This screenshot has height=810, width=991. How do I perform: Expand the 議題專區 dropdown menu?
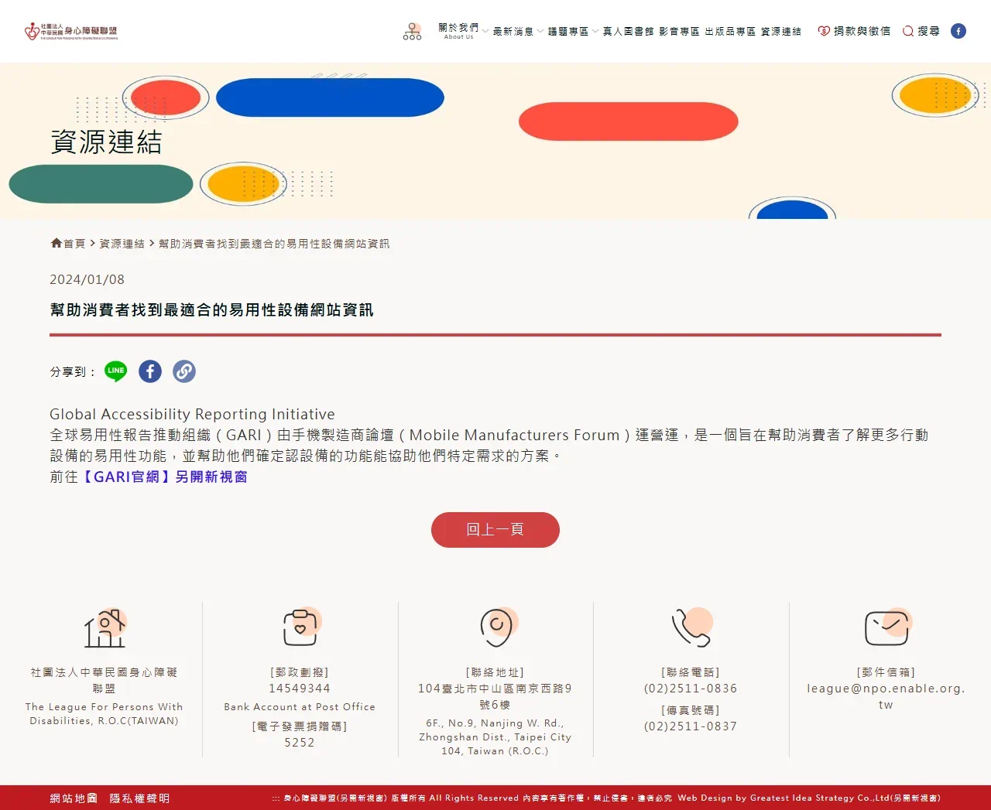tap(570, 31)
